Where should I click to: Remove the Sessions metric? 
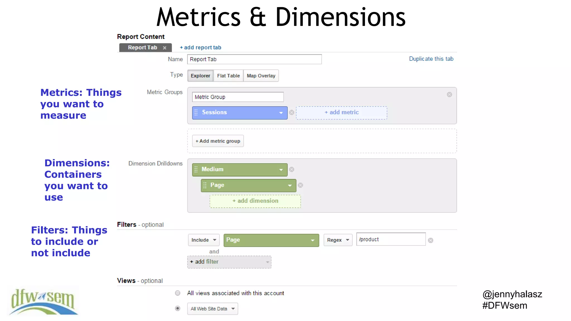click(292, 113)
